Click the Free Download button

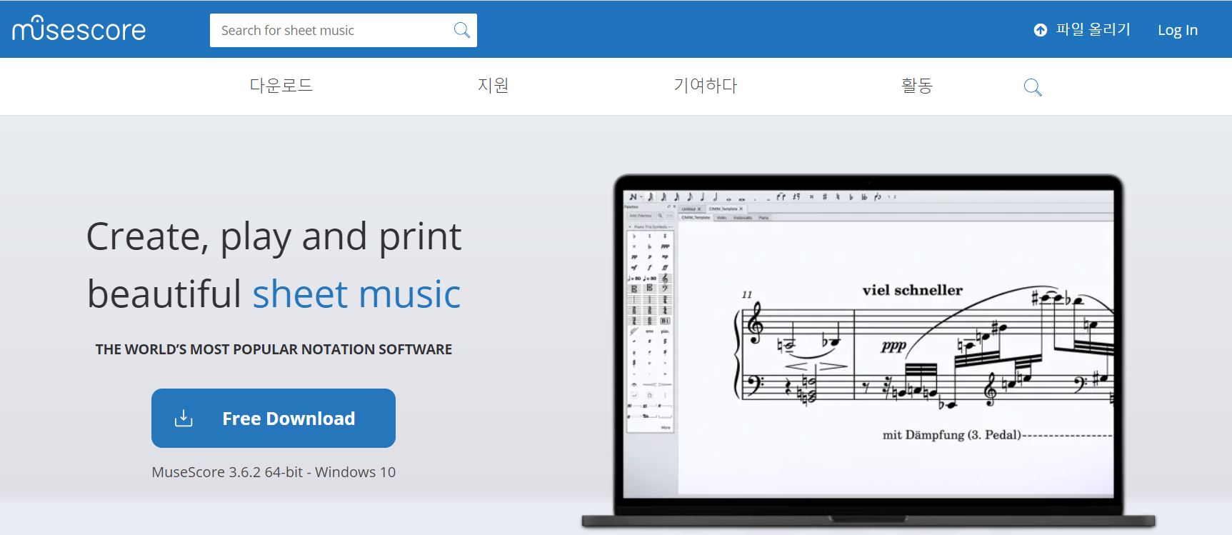point(274,418)
